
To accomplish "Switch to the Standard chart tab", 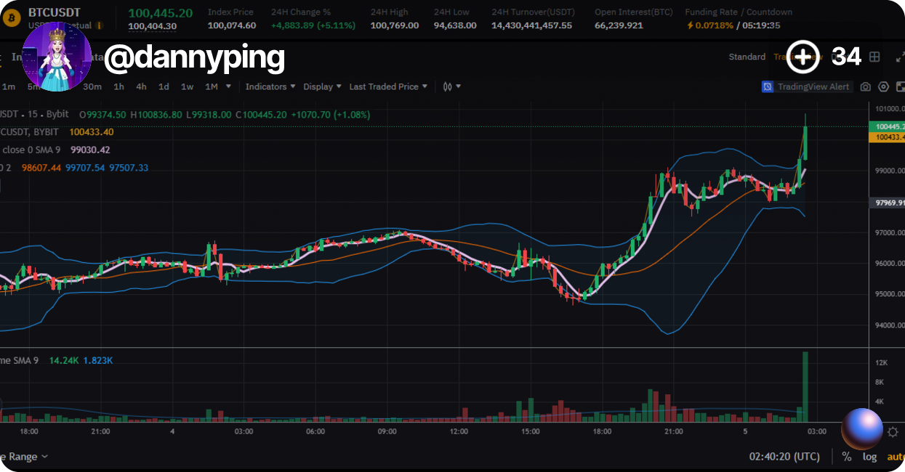I will (747, 57).
